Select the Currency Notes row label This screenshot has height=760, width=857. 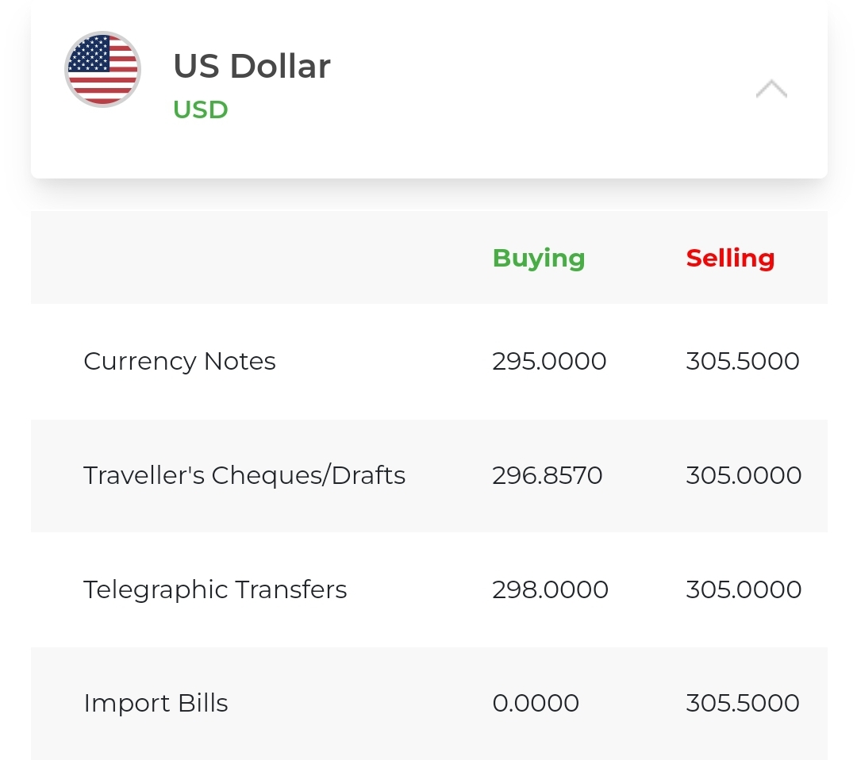[x=180, y=361]
